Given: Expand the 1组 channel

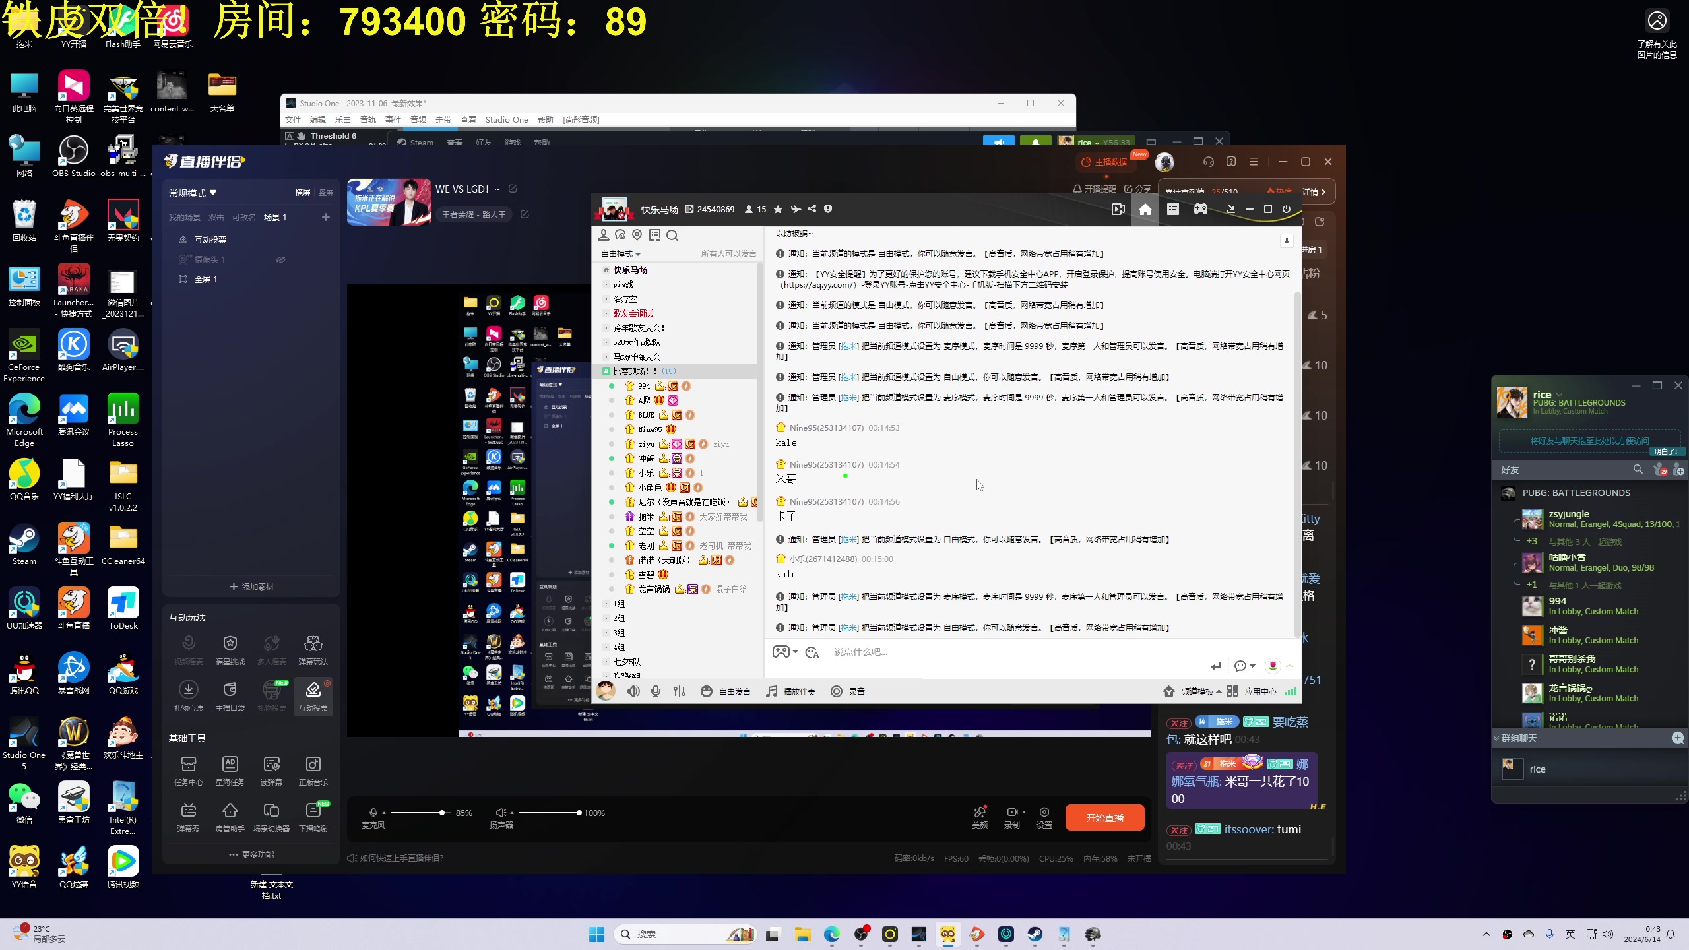Looking at the screenshot, I should [618, 604].
